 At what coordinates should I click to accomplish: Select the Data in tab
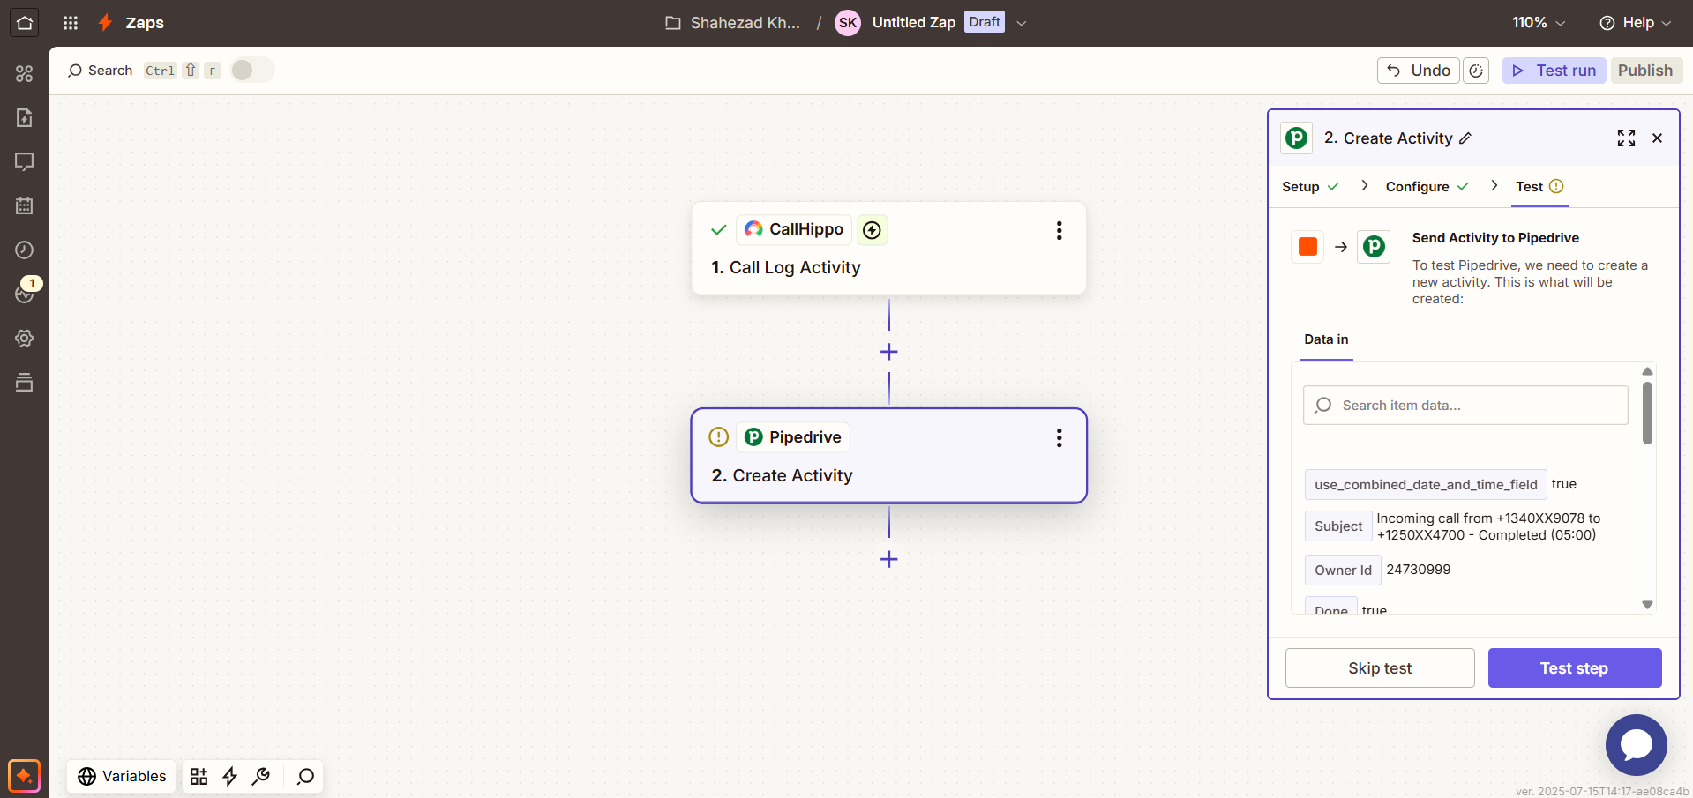tap(1326, 339)
